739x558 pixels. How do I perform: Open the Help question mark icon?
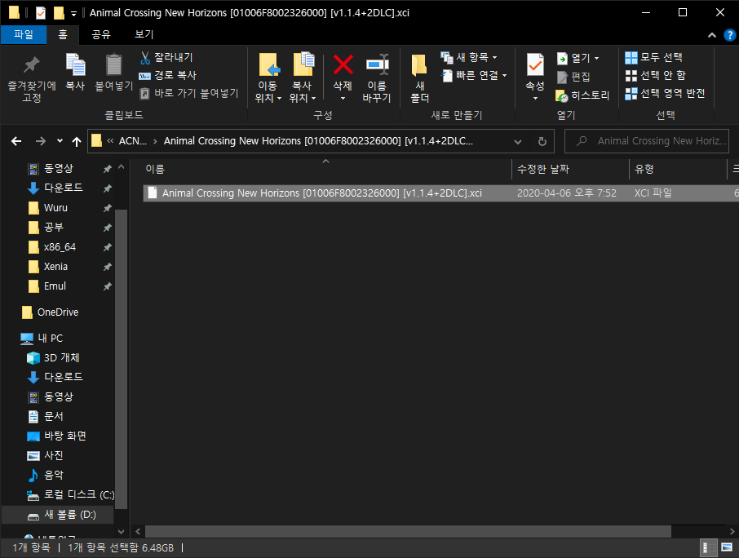[729, 35]
